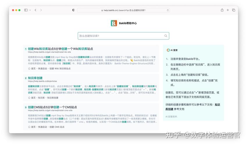
Task: Open result 创建Wiki知识库站点5分钟创建一个Wiki知识库站点
Action: pos(60,49)
